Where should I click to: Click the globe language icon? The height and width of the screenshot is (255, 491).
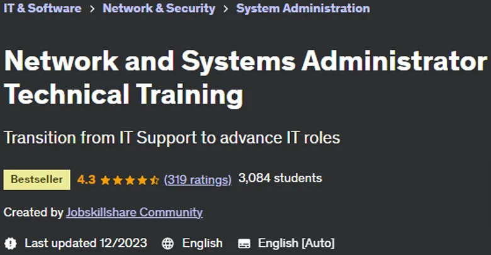click(167, 244)
